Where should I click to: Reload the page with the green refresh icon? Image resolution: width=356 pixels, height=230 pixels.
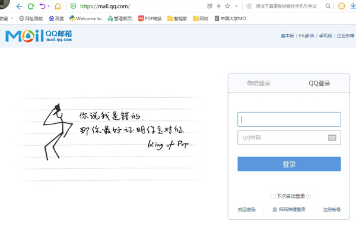pyautogui.click(x=31, y=7)
